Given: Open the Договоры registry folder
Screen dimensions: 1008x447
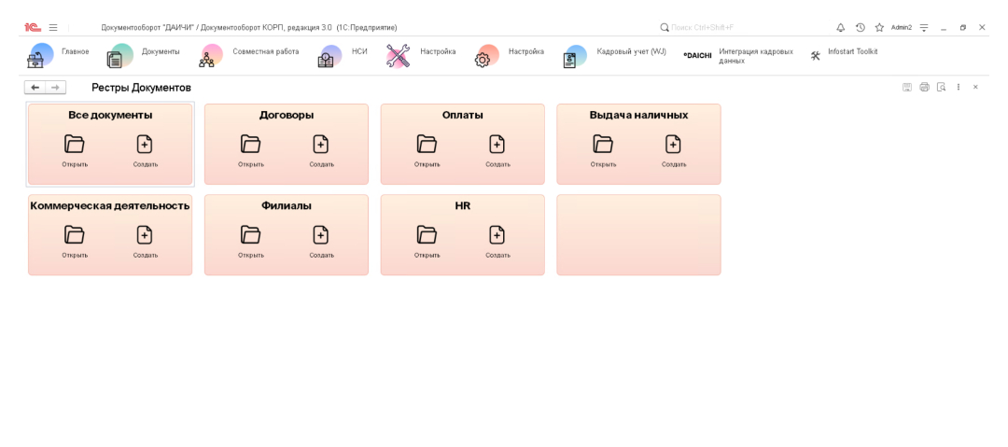Looking at the screenshot, I should coord(251,144).
